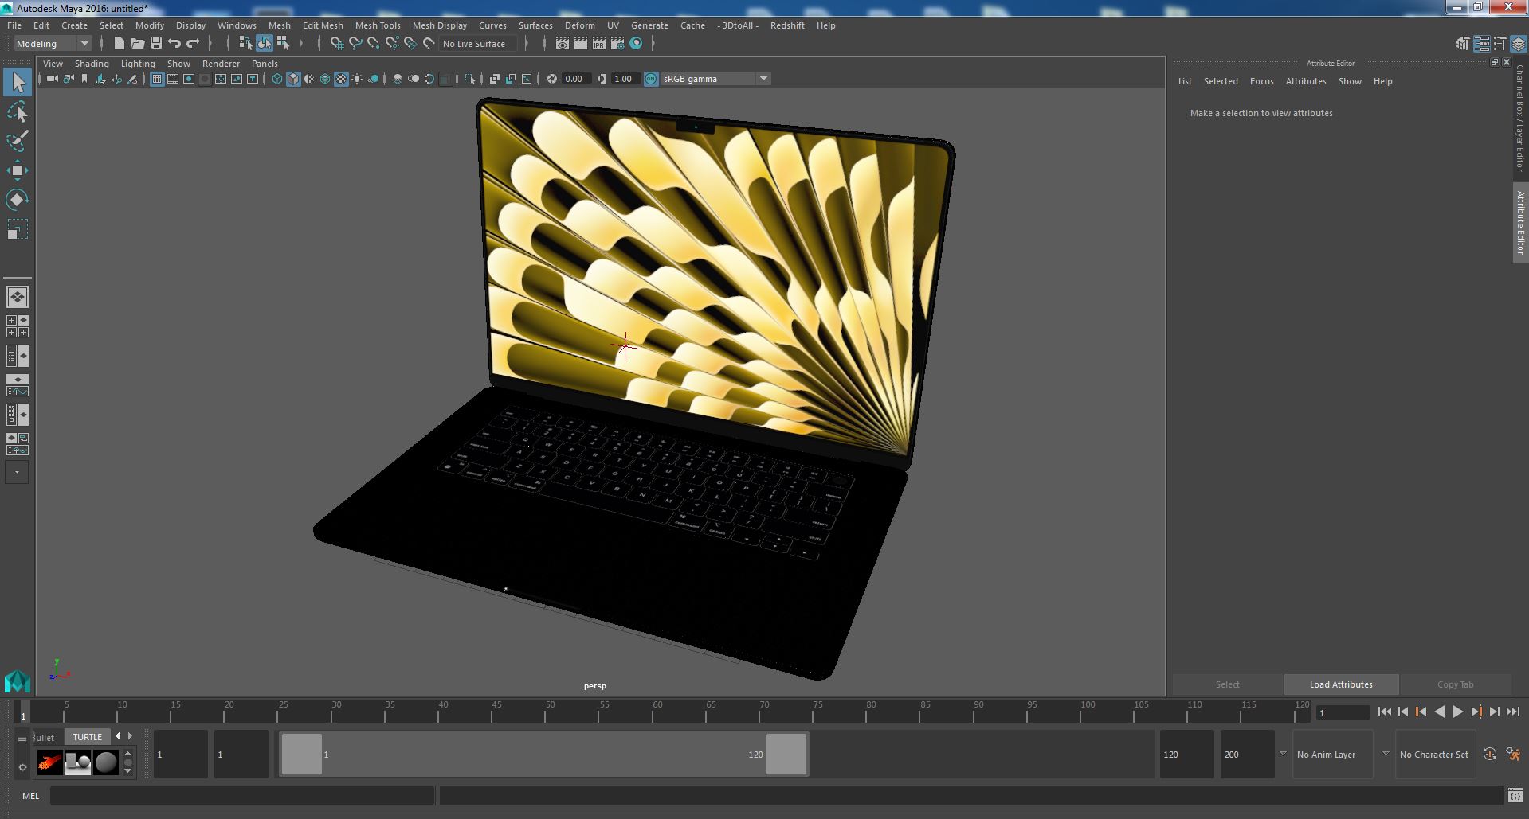
Task: Click the MEL command line input
Action: click(242, 796)
